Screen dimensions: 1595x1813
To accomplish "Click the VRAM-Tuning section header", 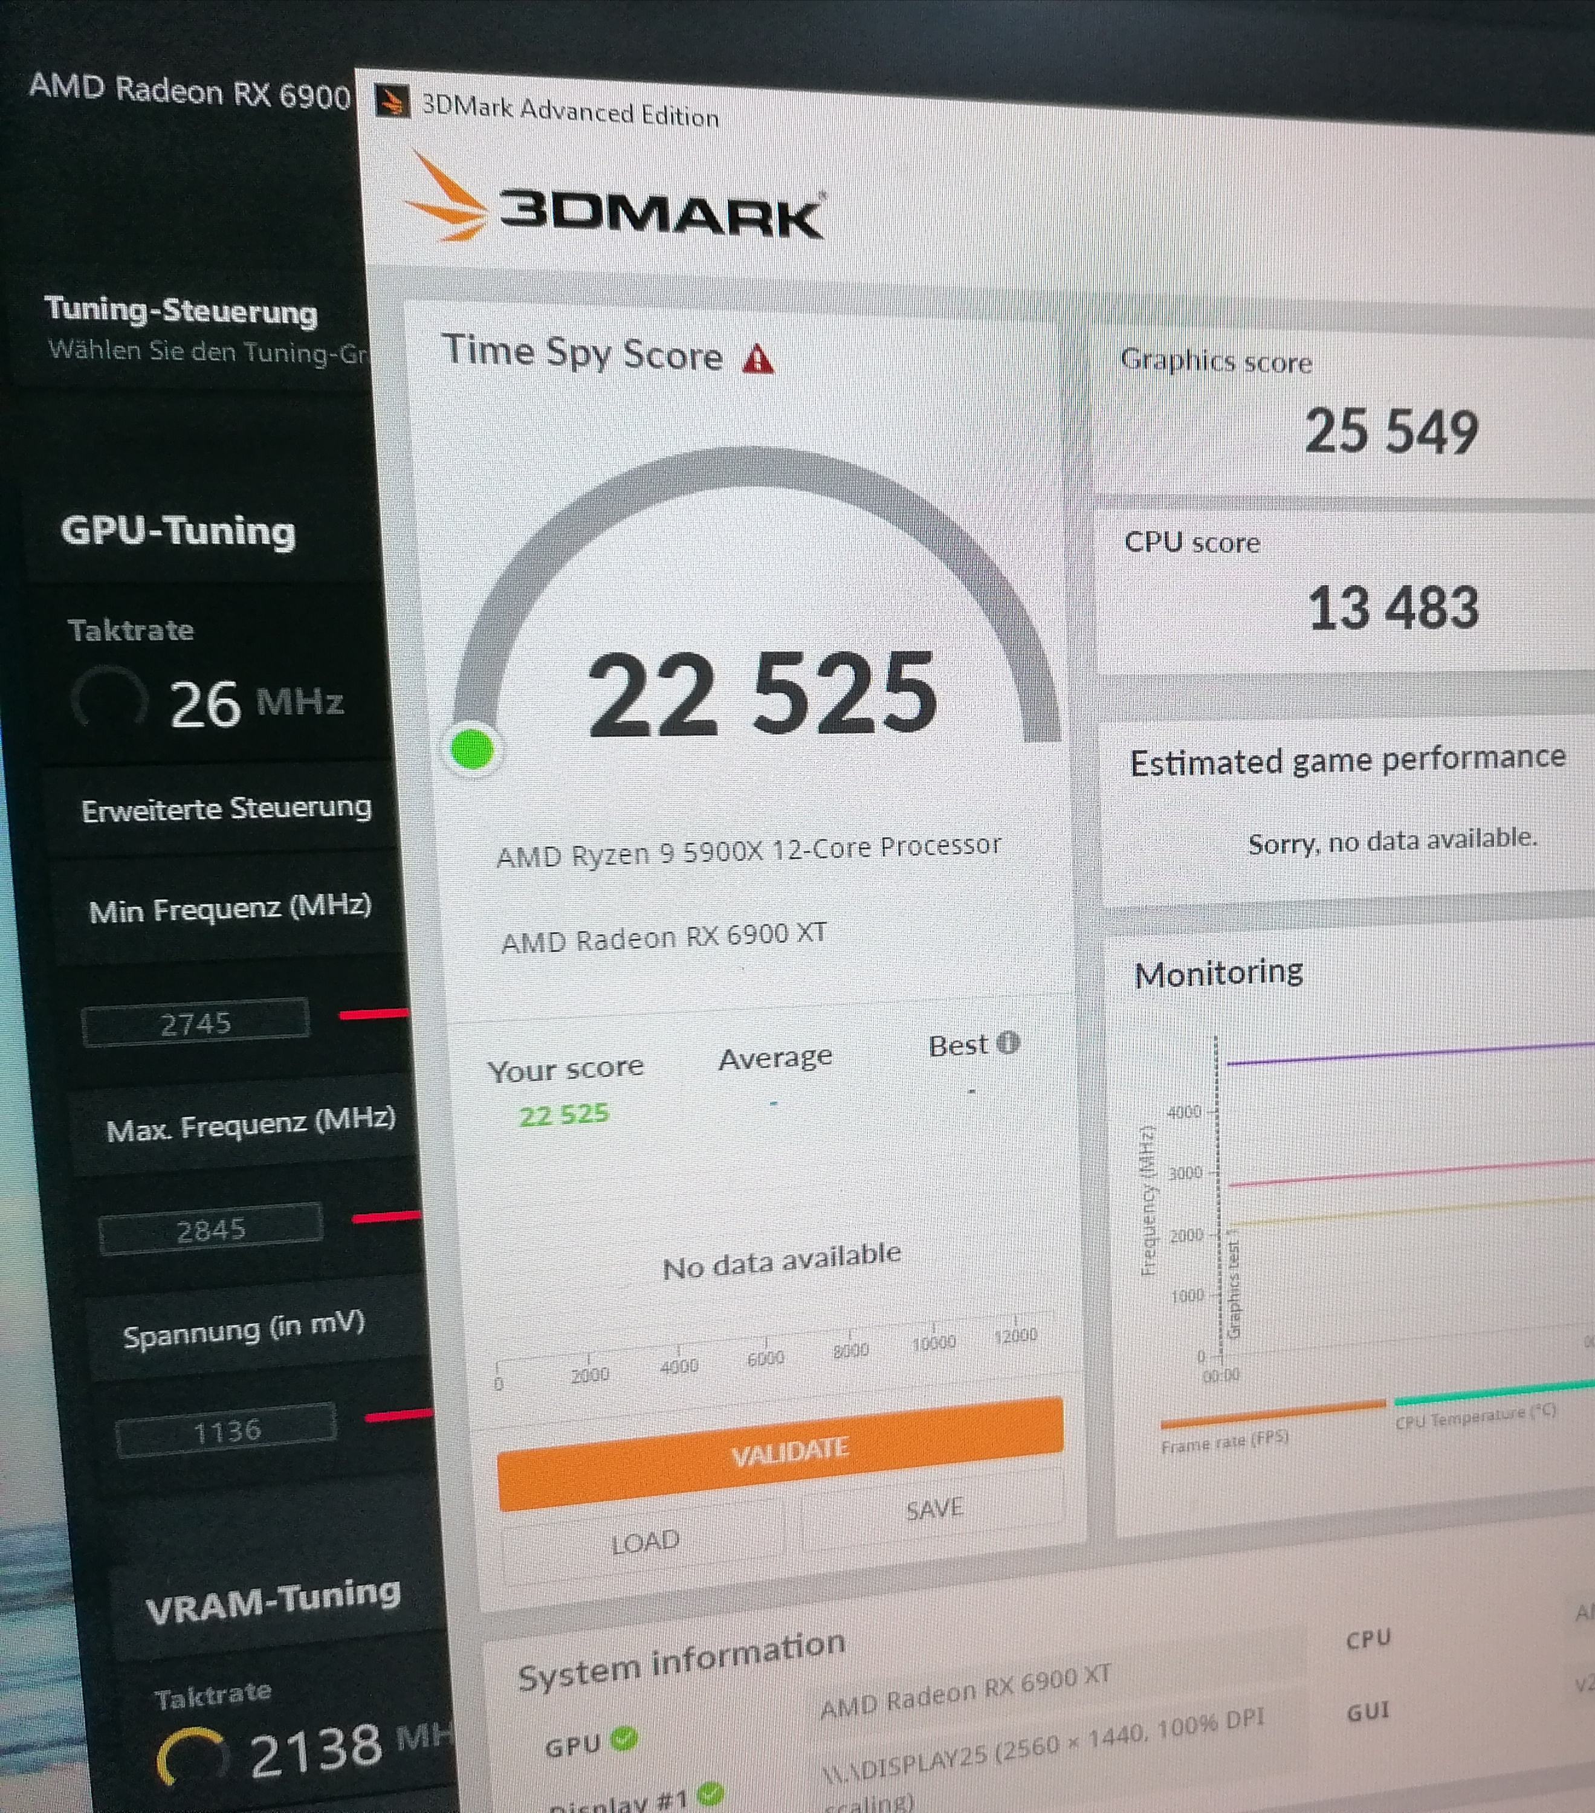I will [273, 1601].
